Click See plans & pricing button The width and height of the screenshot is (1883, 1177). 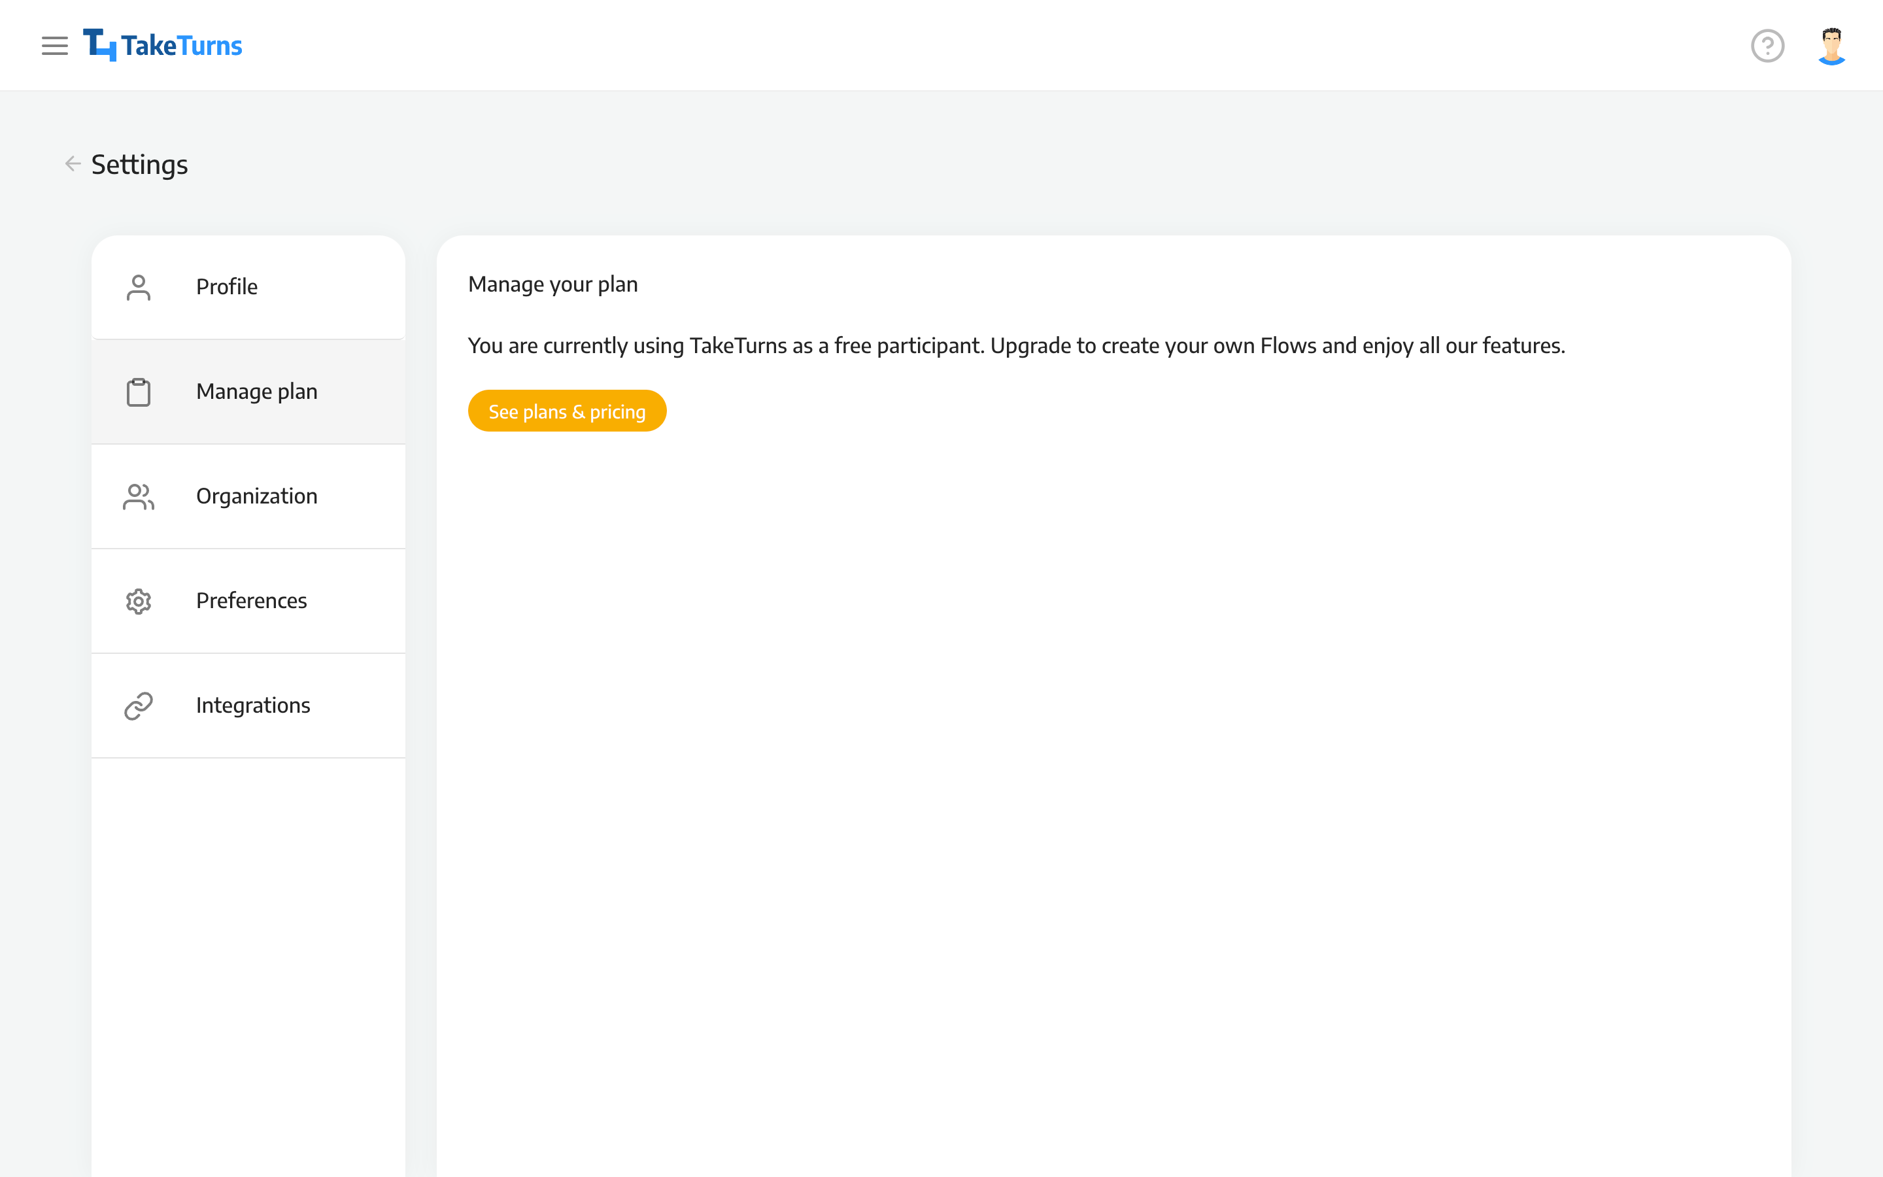tap(568, 411)
